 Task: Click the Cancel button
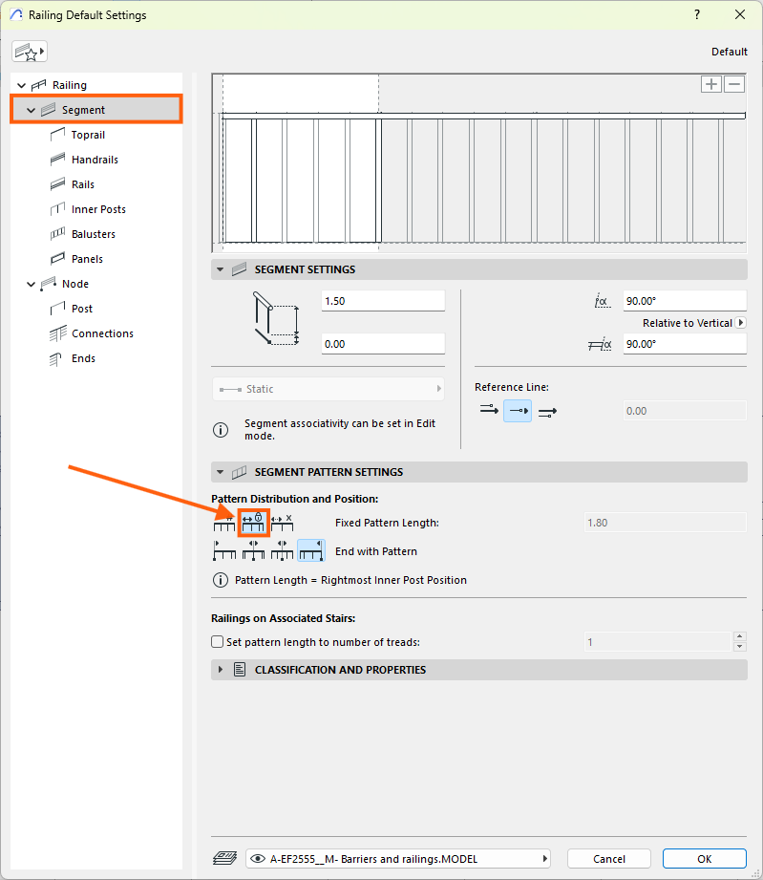click(608, 858)
